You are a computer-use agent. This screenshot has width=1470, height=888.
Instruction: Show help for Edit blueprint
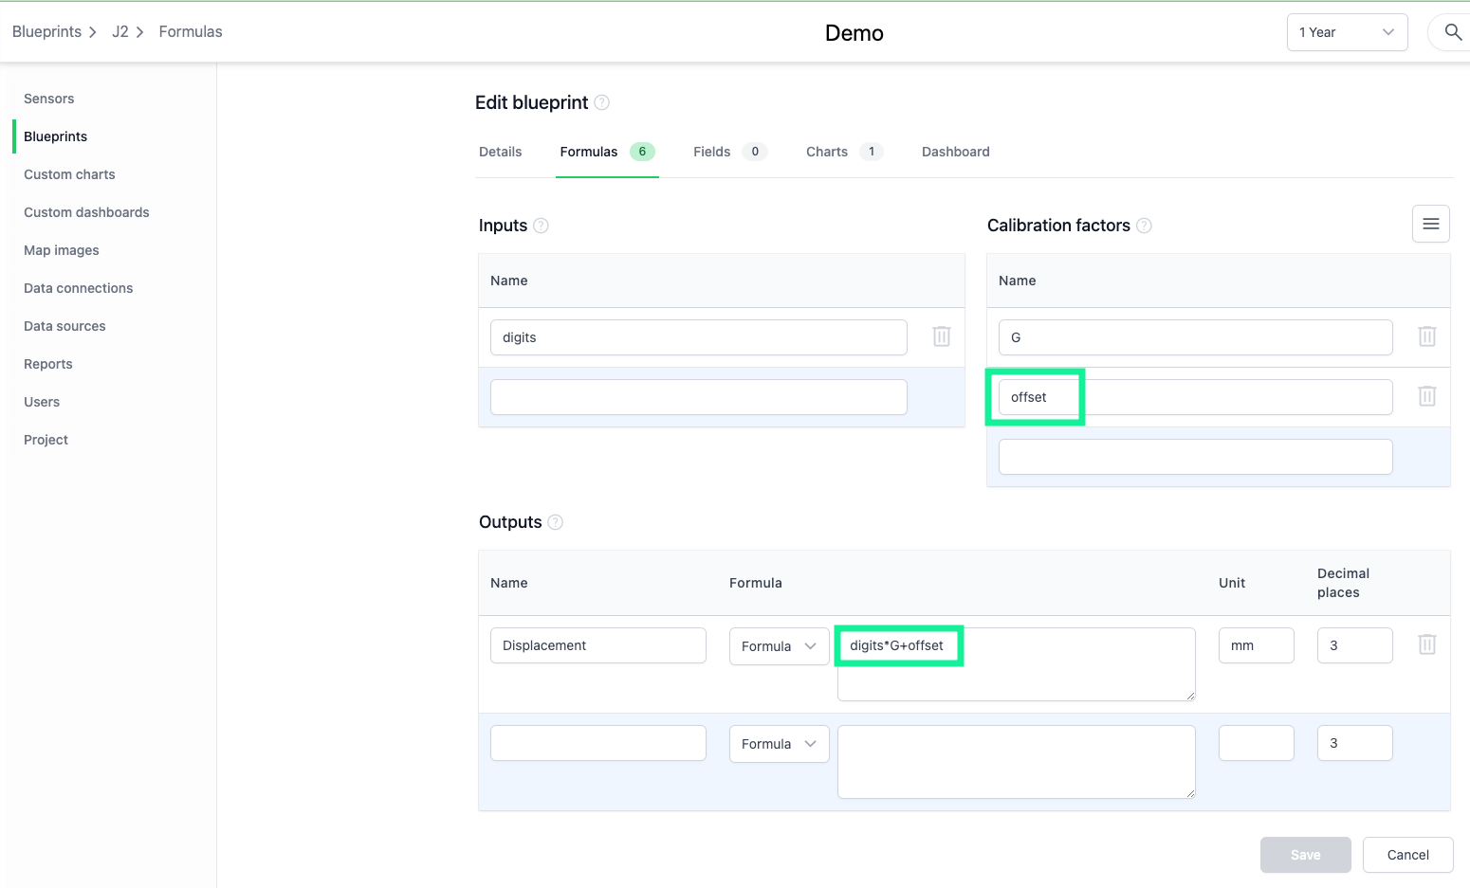point(601,102)
